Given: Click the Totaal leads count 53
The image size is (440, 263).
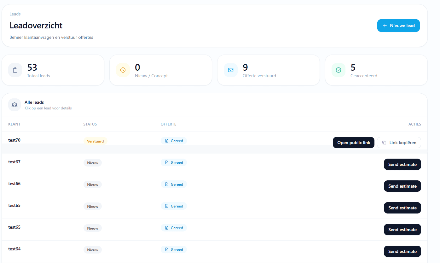Looking at the screenshot, I should click(x=32, y=67).
